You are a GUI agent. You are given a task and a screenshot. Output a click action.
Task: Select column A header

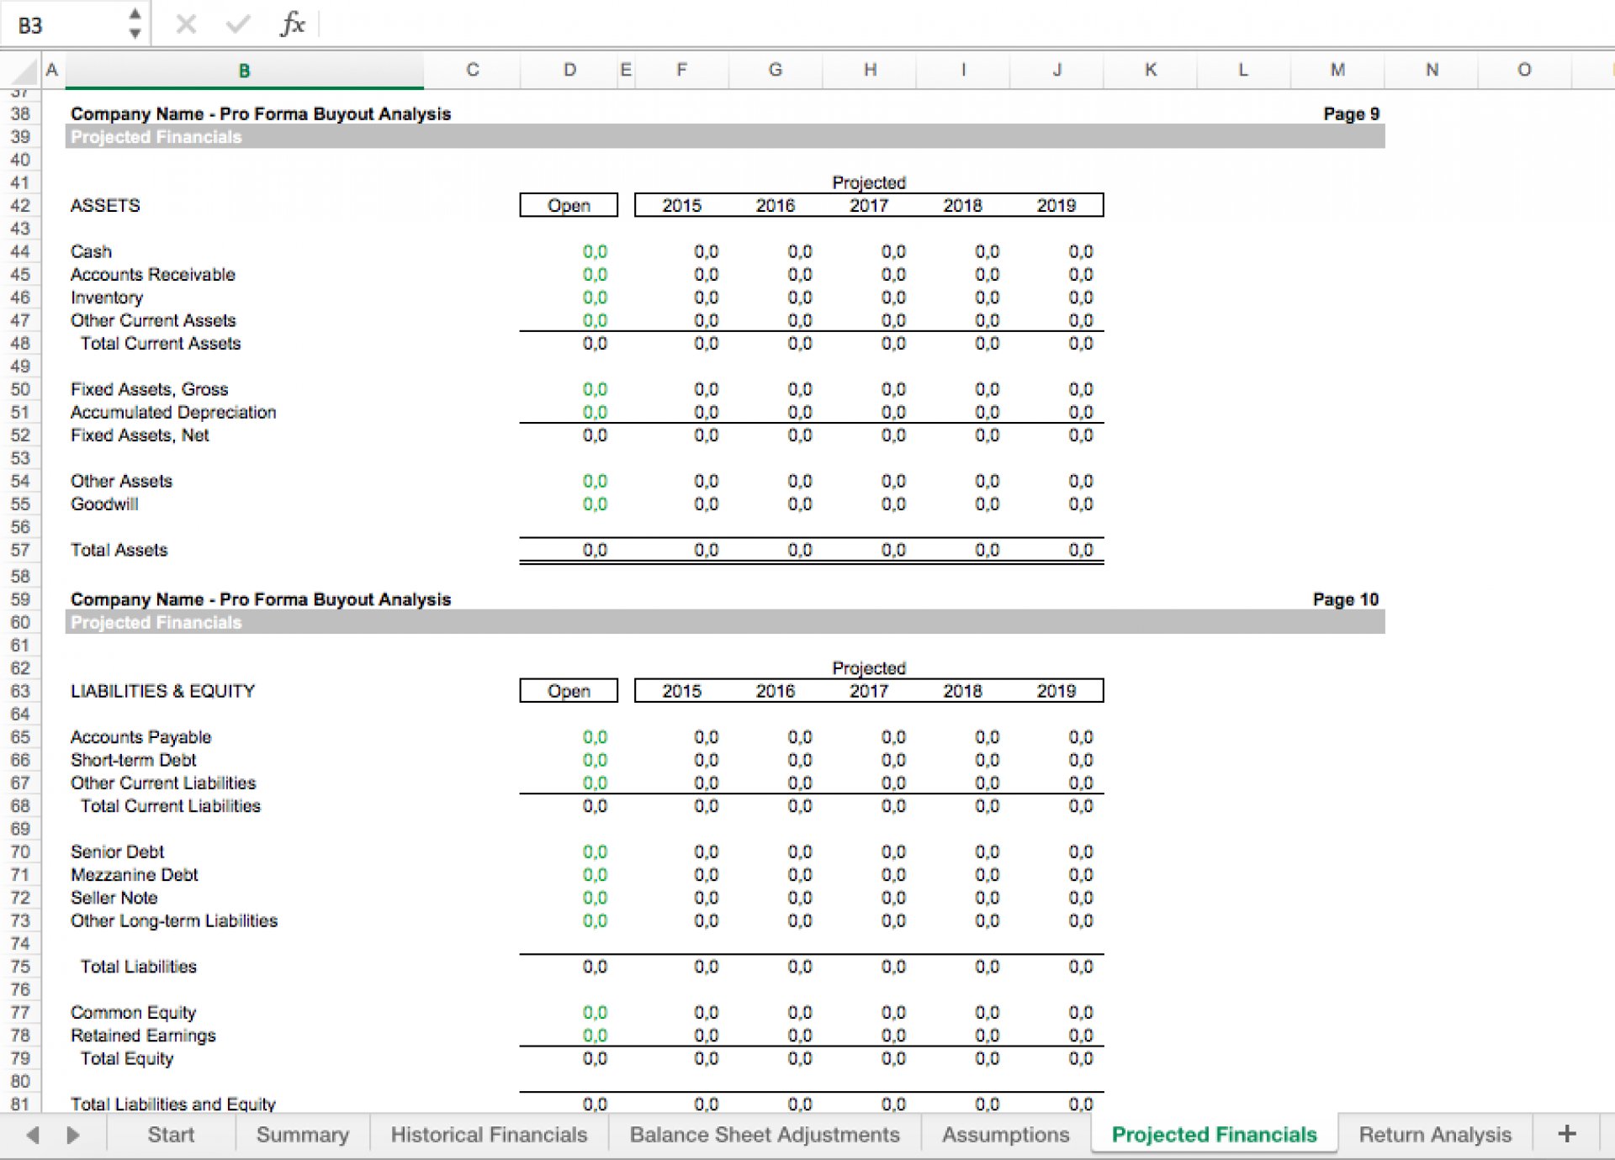click(52, 70)
